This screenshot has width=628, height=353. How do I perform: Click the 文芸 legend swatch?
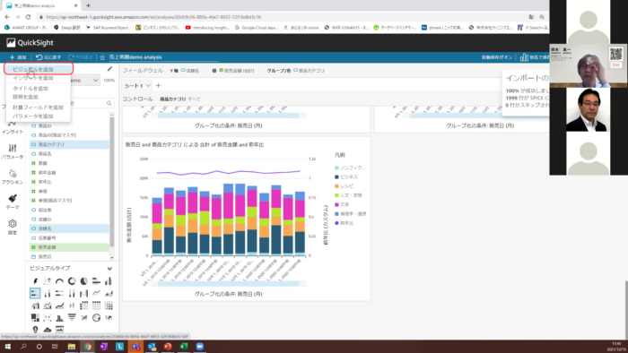336,204
